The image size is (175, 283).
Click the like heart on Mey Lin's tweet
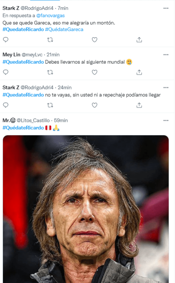(94, 72)
